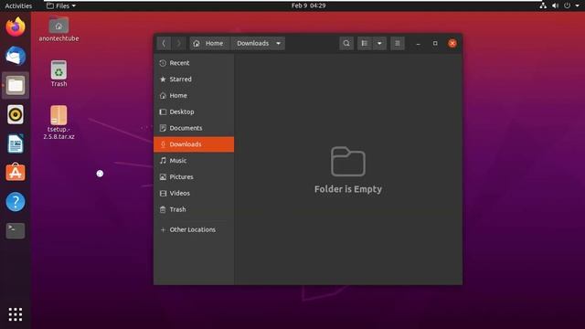
Task: Open Music in the sidebar
Action: [x=194, y=161]
